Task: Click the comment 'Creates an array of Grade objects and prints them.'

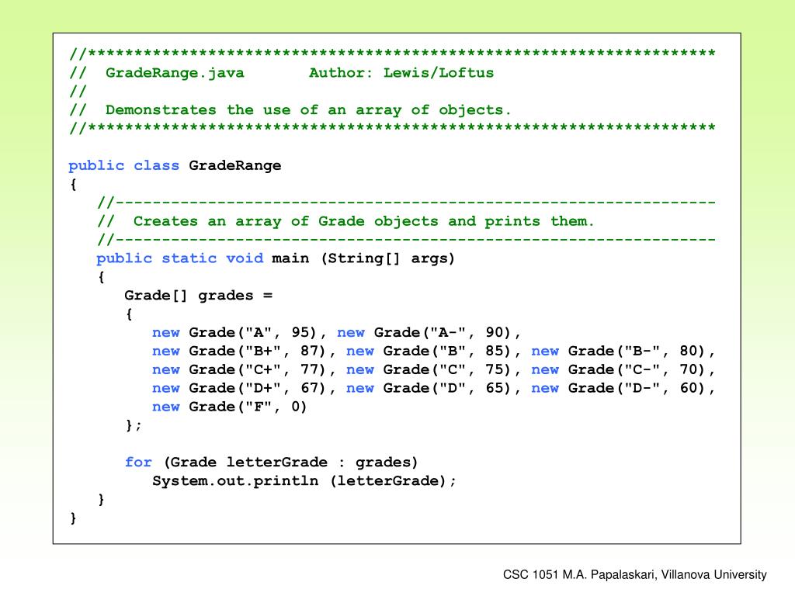Action: pyautogui.click(x=363, y=221)
